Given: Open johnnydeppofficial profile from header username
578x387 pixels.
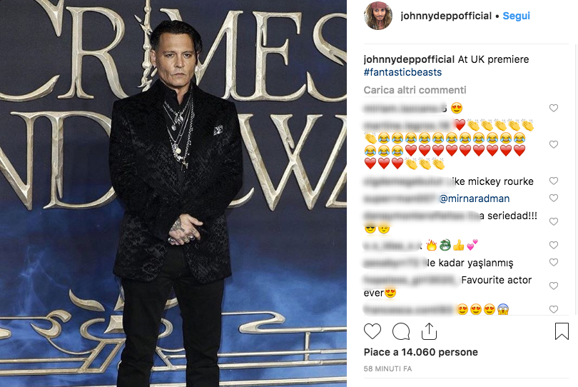Looking at the screenshot, I should tap(446, 16).
